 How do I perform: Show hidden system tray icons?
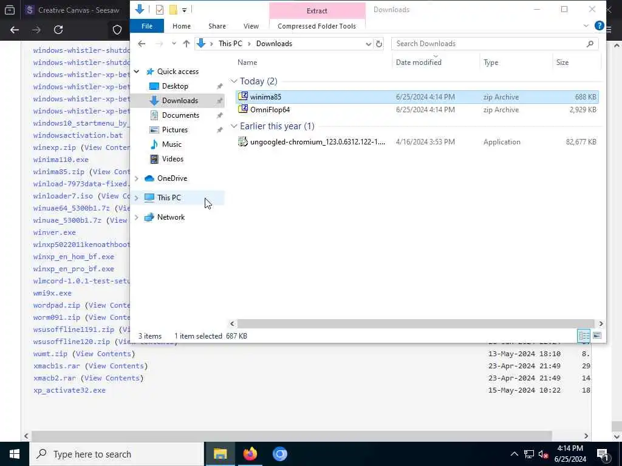[x=514, y=454]
